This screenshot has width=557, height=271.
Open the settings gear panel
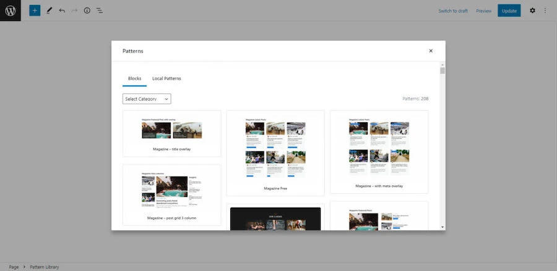coord(532,10)
